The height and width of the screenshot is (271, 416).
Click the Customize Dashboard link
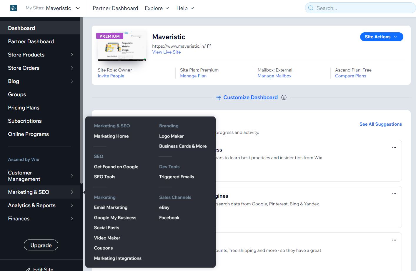pyautogui.click(x=250, y=97)
